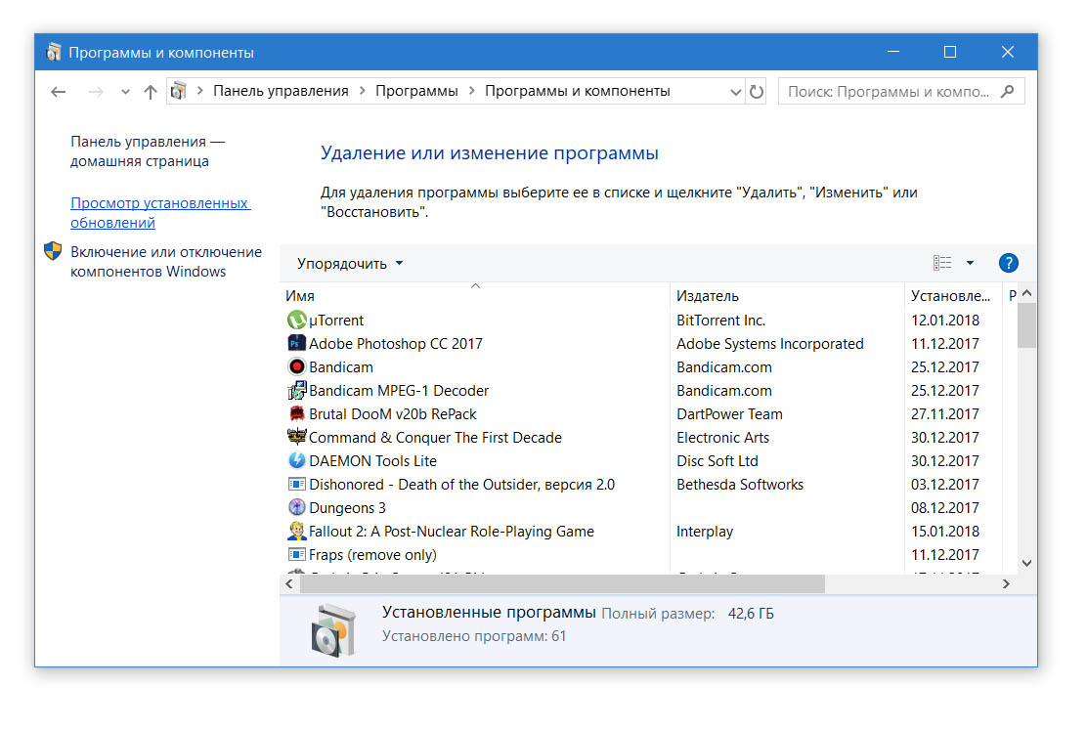Select Adobe Systems Incorporated publisher cell

770,344
